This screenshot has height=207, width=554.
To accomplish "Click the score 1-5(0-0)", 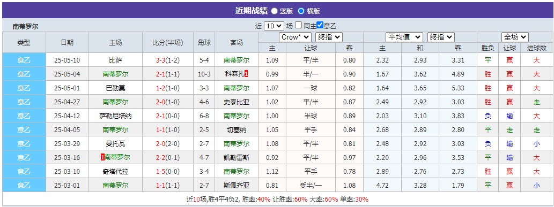I will click(x=168, y=171).
